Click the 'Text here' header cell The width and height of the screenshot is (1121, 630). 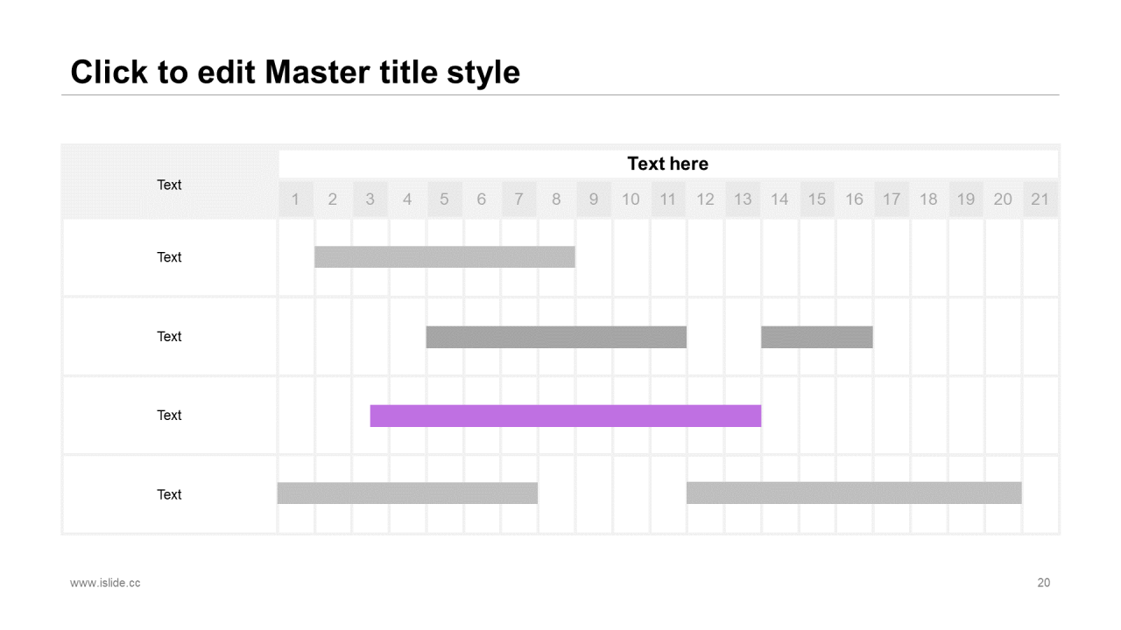[x=668, y=164]
